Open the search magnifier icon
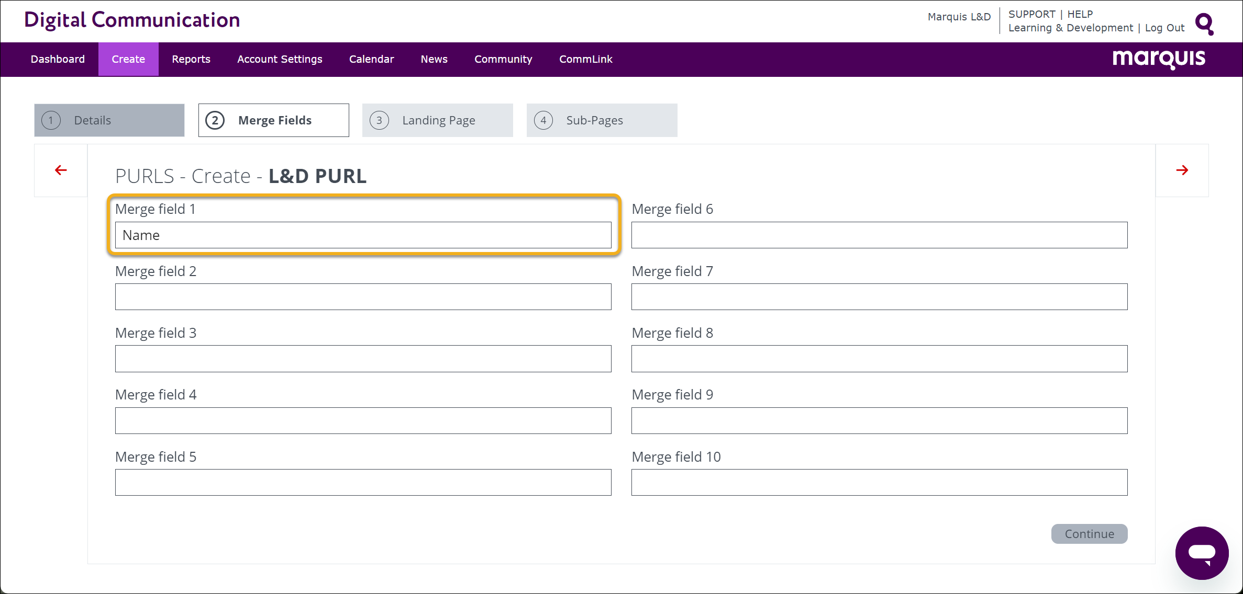The image size is (1243, 594). click(x=1204, y=24)
